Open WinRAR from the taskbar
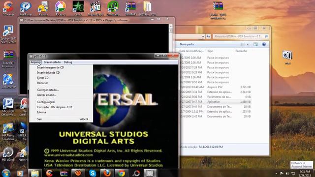The image size is (315, 177). pyautogui.click(x=64, y=173)
